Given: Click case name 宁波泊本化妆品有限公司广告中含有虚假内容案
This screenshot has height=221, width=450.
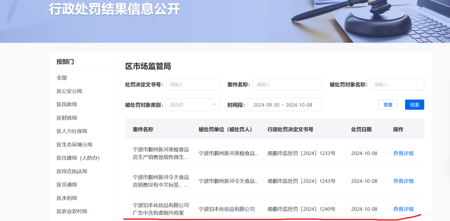Looking at the screenshot, I should 161,209.
